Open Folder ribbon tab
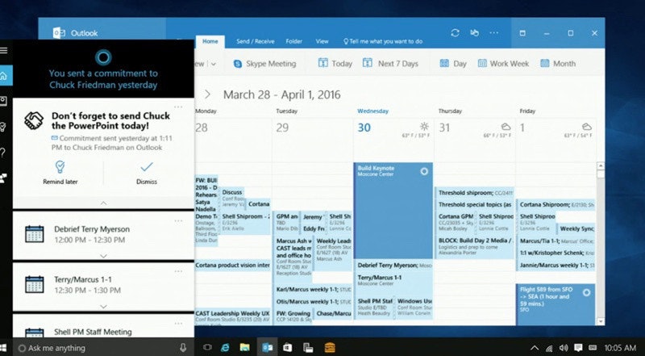The image size is (645, 356). pos(293,41)
